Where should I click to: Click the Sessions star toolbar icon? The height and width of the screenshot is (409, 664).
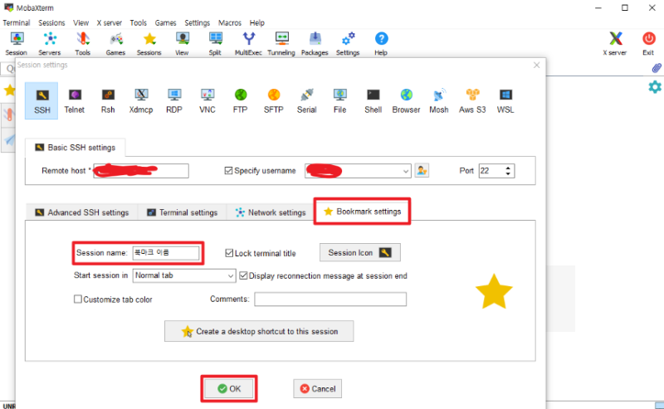149,44
